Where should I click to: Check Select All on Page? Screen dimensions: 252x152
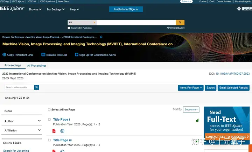click(49, 109)
